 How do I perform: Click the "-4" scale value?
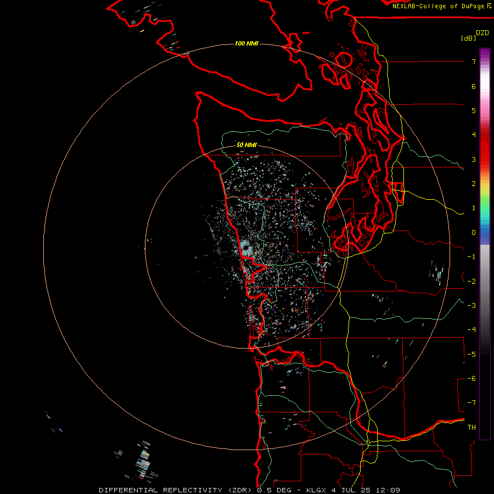point(471,329)
